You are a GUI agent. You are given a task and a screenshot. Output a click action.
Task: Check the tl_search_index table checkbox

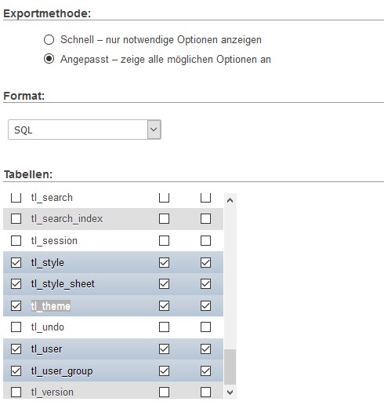point(16,219)
